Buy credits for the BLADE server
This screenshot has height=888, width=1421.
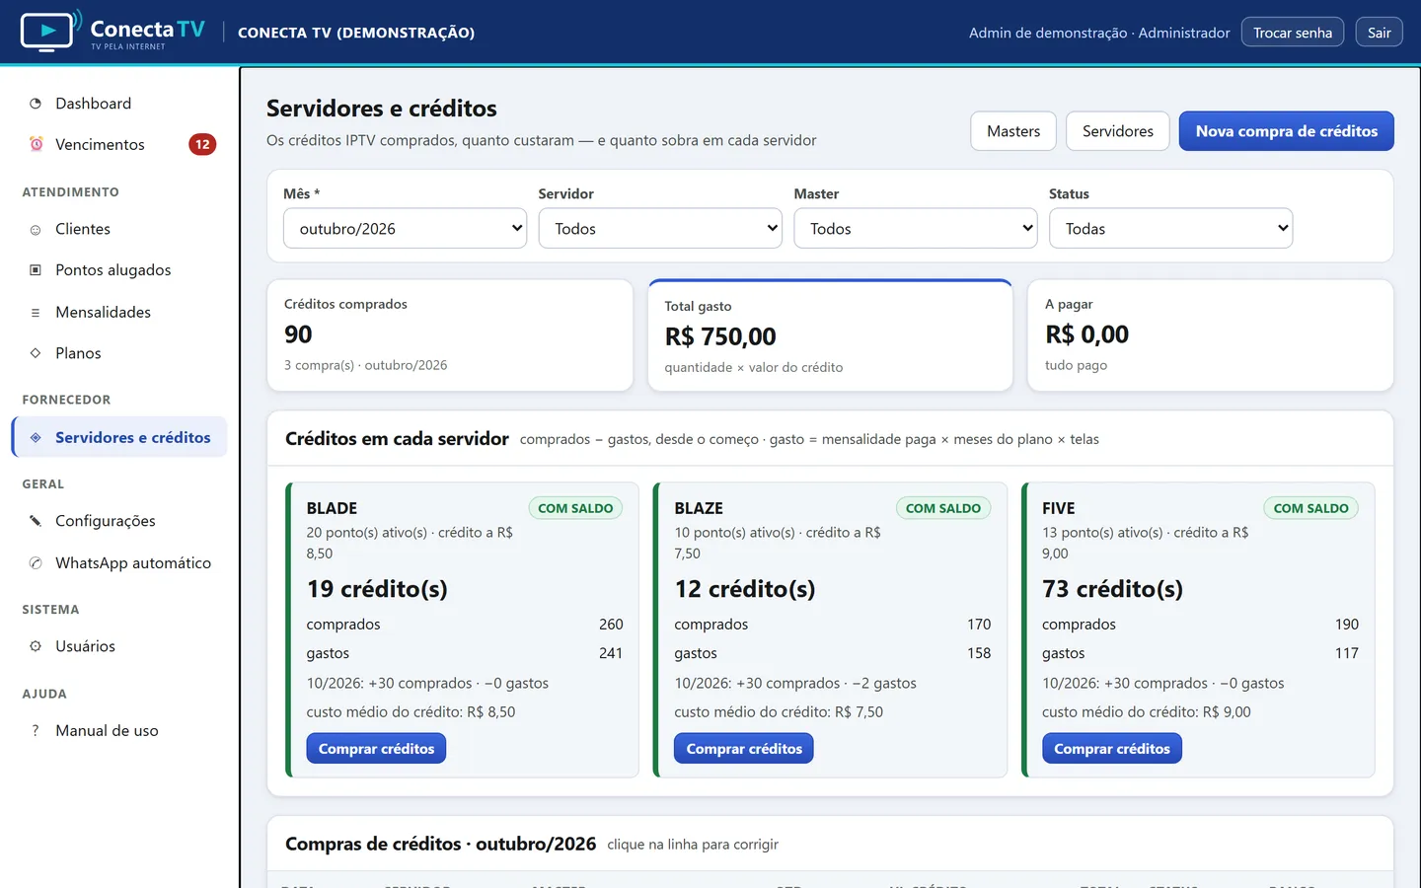tap(376, 749)
